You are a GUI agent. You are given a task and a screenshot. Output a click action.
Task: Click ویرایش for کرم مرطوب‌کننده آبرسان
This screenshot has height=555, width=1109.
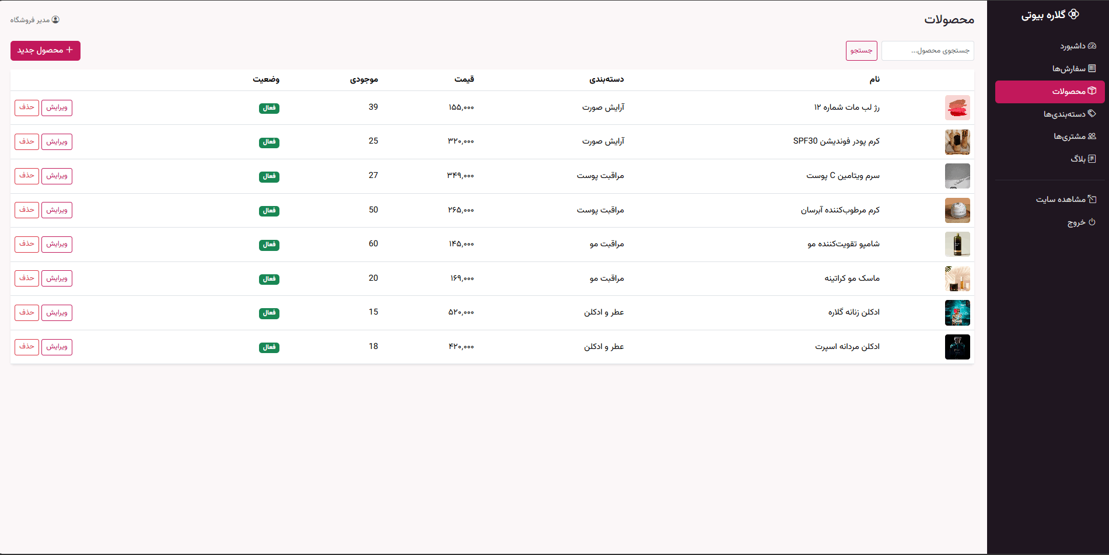point(57,210)
